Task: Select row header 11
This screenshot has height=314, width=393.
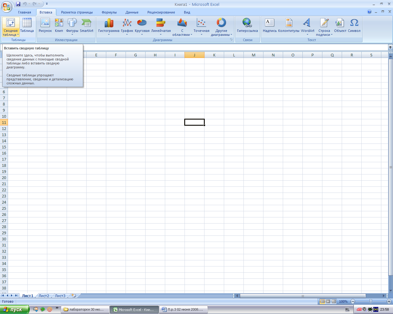Action: click(x=4, y=122)
